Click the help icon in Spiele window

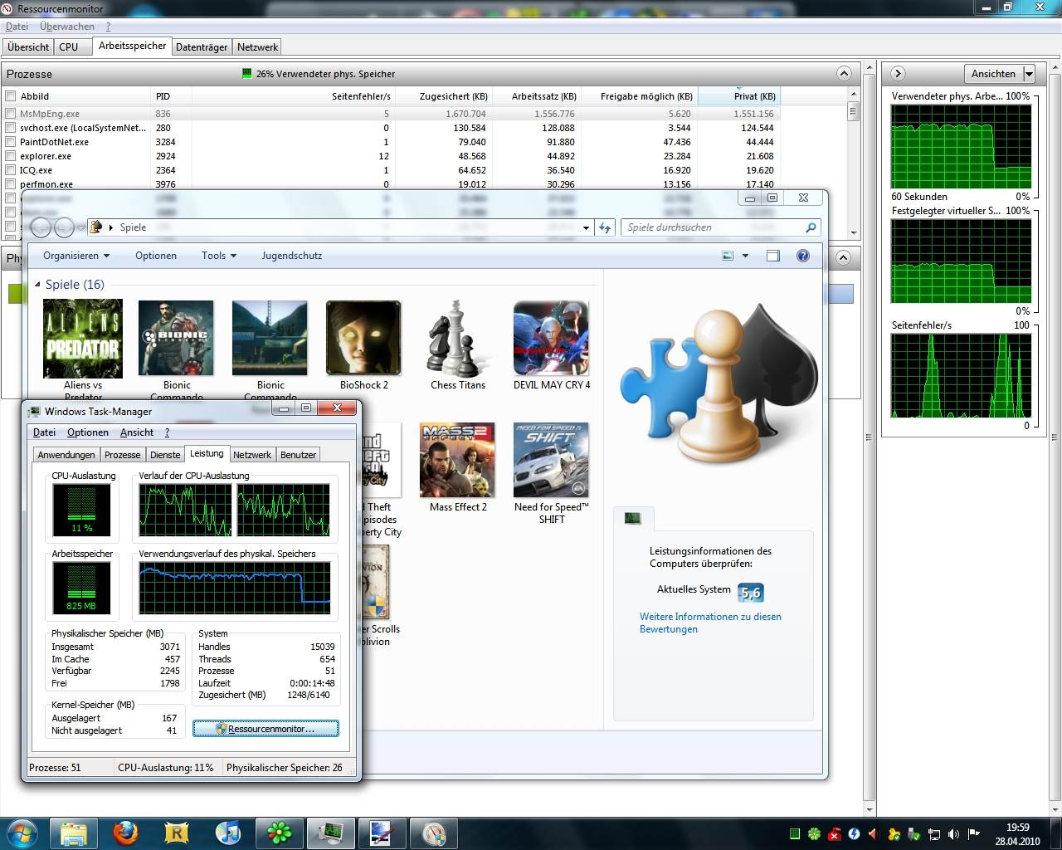[803, 256]
